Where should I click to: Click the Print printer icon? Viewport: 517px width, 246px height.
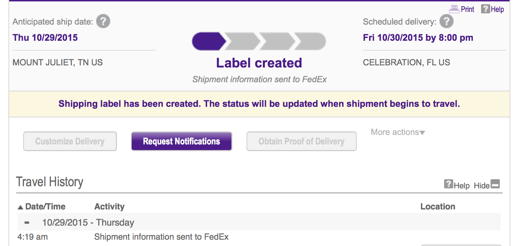coord(454,9)
